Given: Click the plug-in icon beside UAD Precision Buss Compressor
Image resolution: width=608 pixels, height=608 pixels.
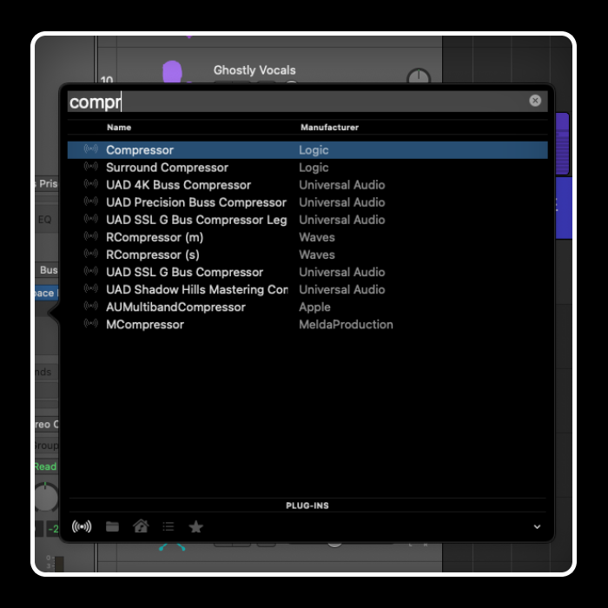Looking at the screenshot, I should click(x=91, y=202).
